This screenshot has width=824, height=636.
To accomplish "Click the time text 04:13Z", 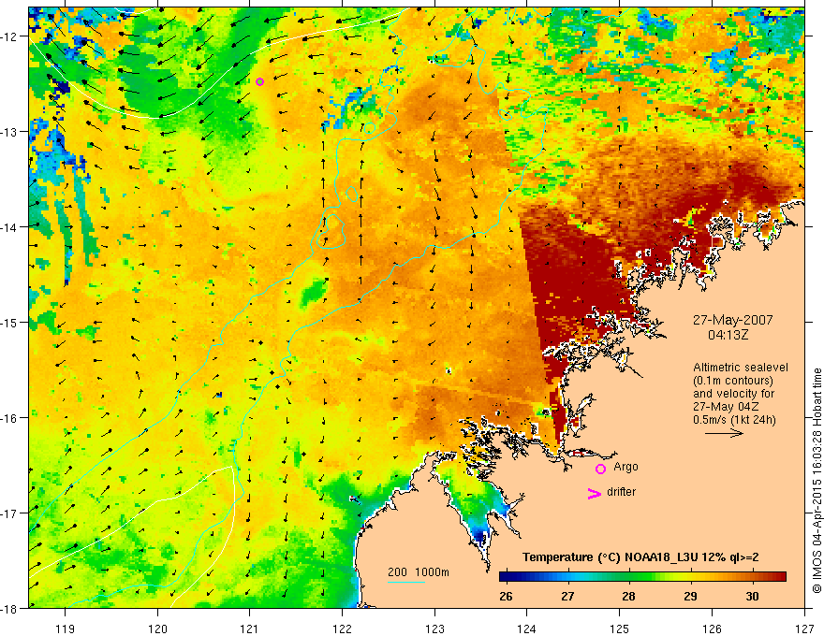I will click(728, 335).
